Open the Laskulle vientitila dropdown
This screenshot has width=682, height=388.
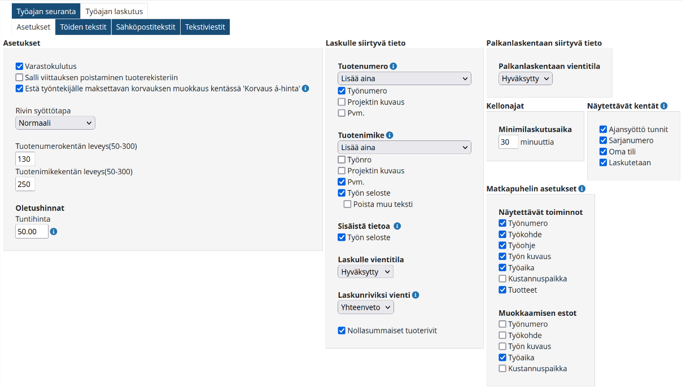coord(365,272)
